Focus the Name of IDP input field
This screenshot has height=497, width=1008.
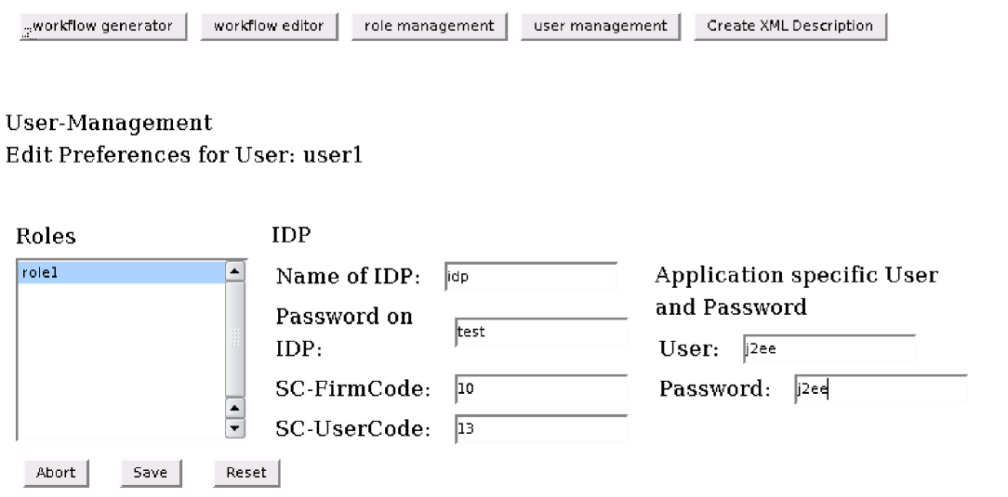(531, 276)
